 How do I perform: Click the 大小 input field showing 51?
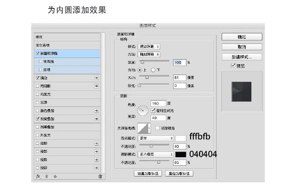pyautogui.click(x=180, y=78)
